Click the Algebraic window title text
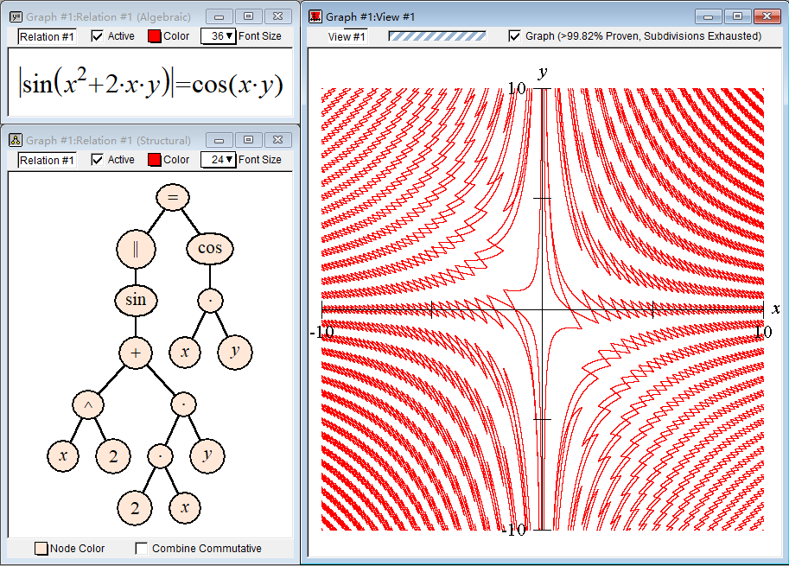Image resolution: width=789 pixels, height=566 pixels. pyautogui.click(x=108, y=16)
